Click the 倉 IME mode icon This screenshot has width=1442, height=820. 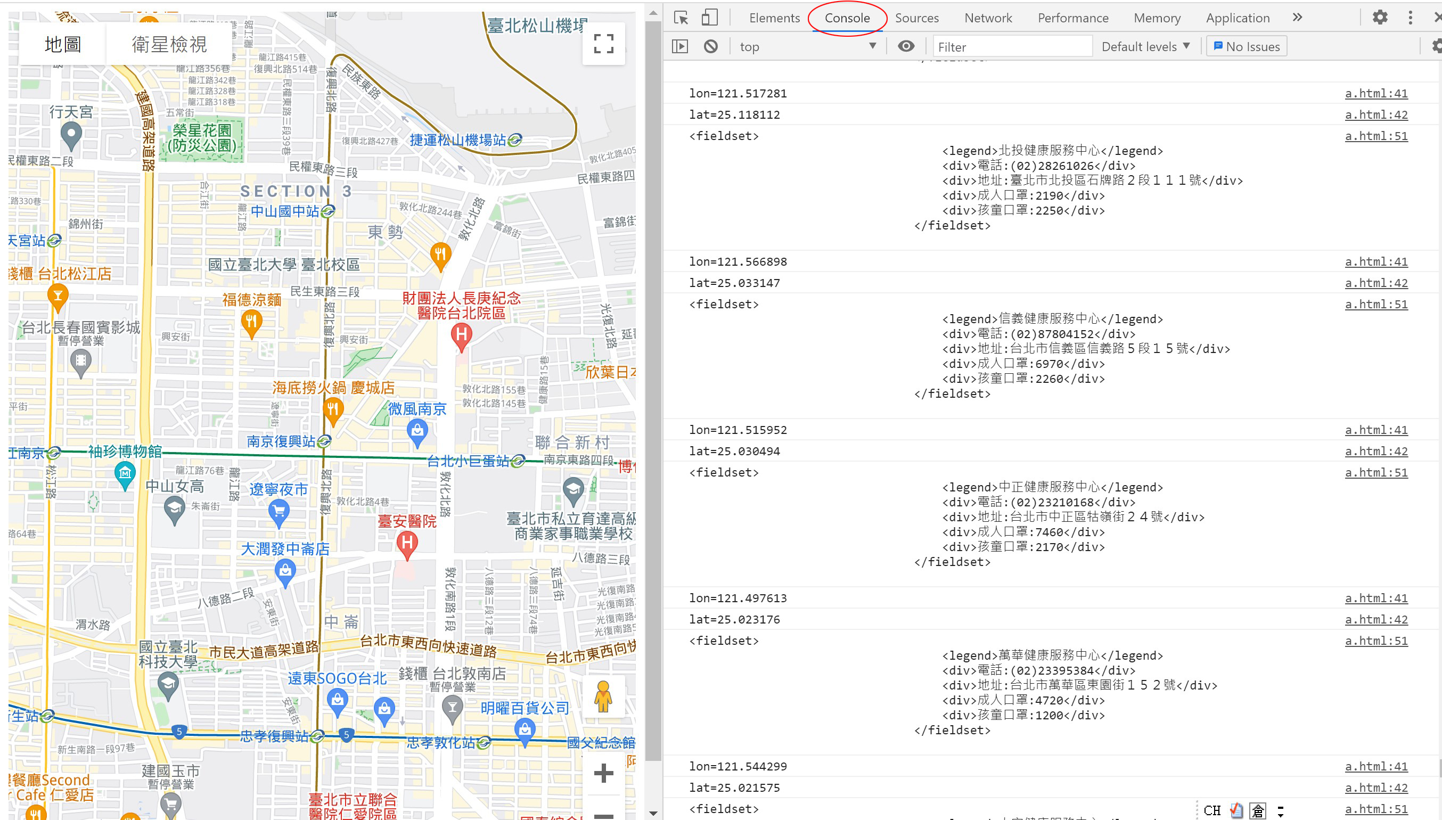point(1258,810)
